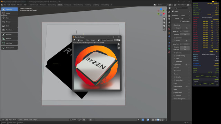The image size is (221, 124).
Task: Click the properties search field
Action: coord(181,8)
